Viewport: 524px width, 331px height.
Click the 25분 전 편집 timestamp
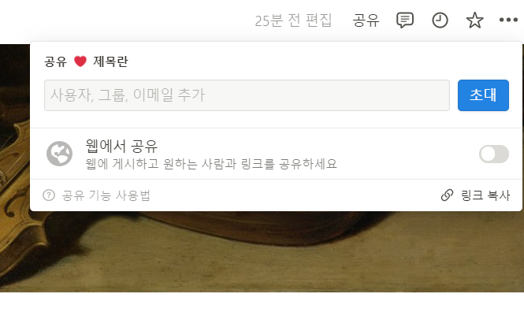pyautogui.click(x=293, y=20)
